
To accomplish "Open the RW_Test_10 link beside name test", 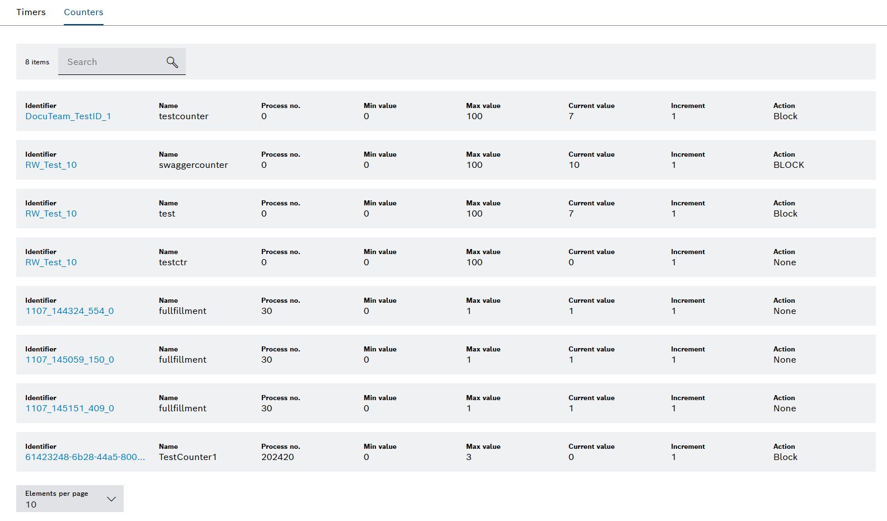I will (51, 214).
